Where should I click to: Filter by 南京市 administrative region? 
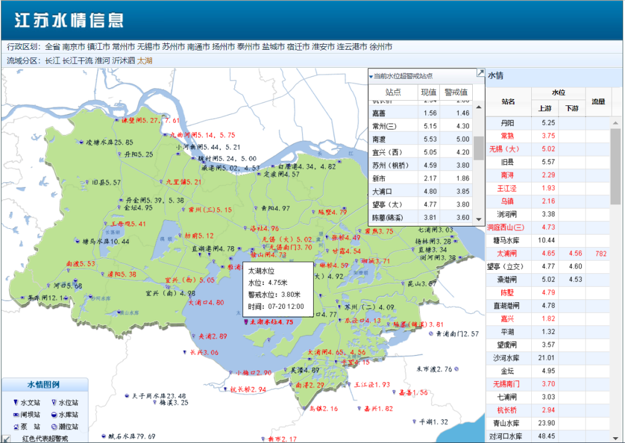73,47
